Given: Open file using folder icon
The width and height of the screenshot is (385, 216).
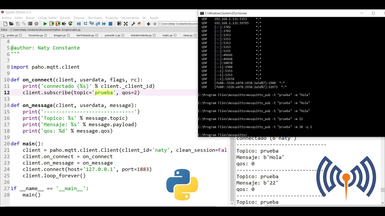Looking at the screenshot, I should pos(11,24).
